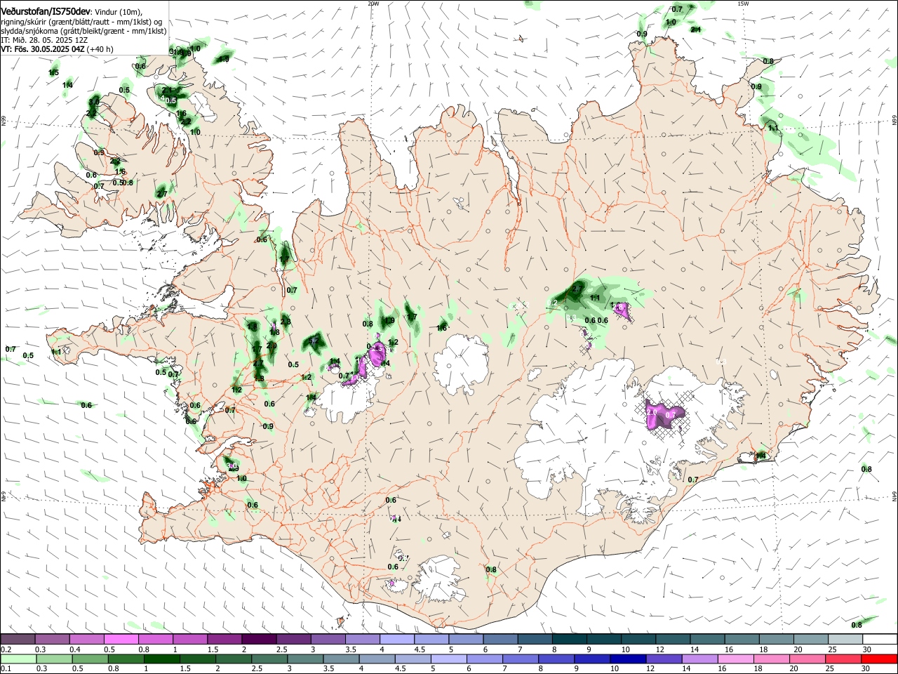The width and height of the screenshot is (898, 674).
Task: Pick the blue 7–8 rain swatch
Action: (x=521, y=659)
